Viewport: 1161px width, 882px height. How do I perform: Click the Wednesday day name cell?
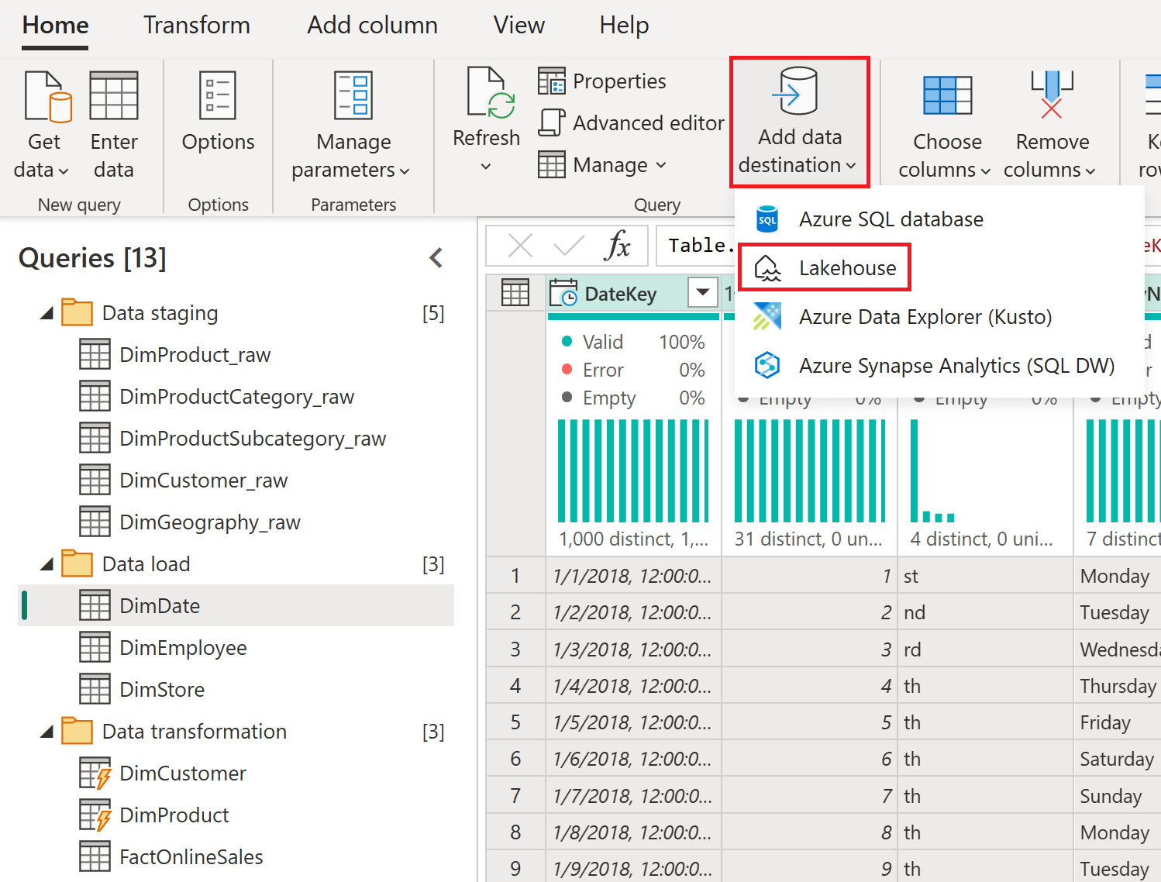[1118, 649]
